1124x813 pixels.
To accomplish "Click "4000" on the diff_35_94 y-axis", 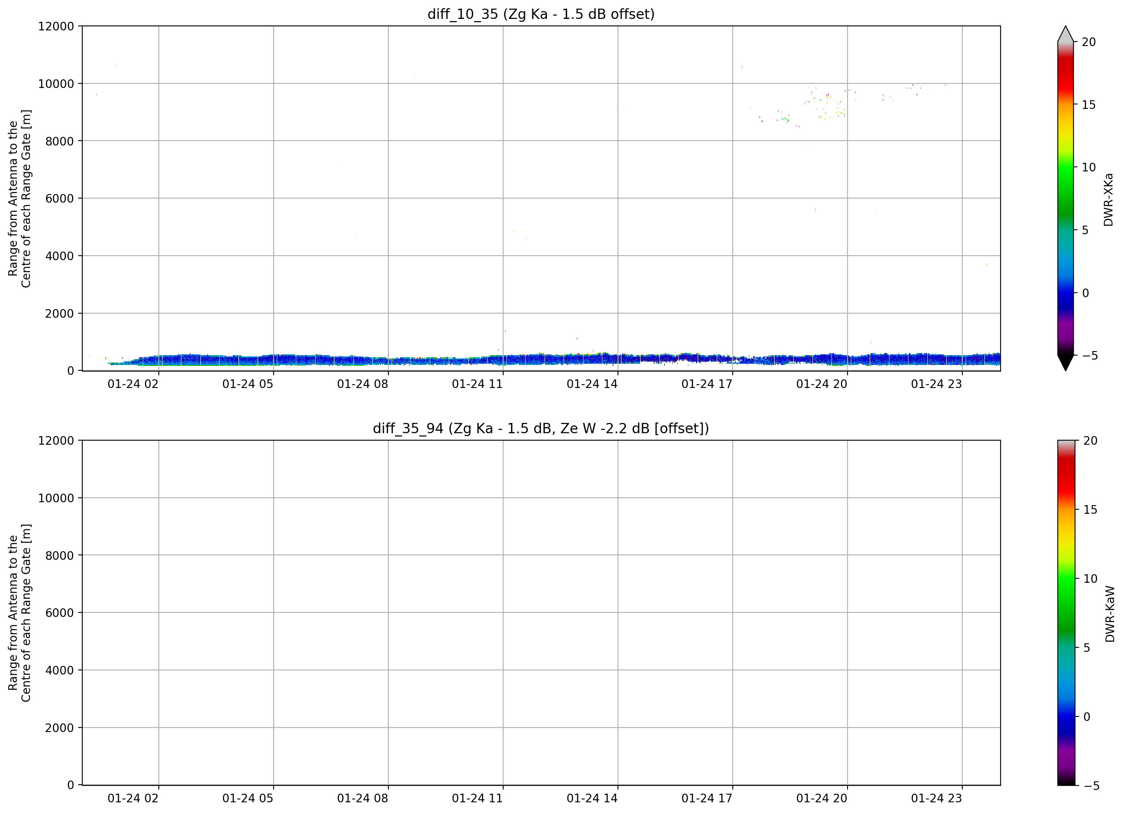I will pos(60,670).
